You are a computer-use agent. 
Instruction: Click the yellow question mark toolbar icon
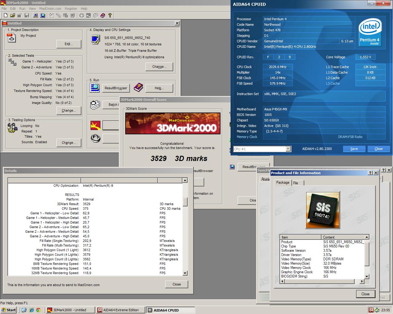[x=110, y=15]
